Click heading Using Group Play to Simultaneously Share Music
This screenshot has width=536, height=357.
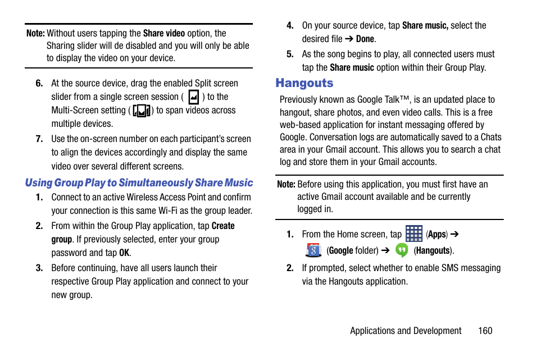pos(139,183)
